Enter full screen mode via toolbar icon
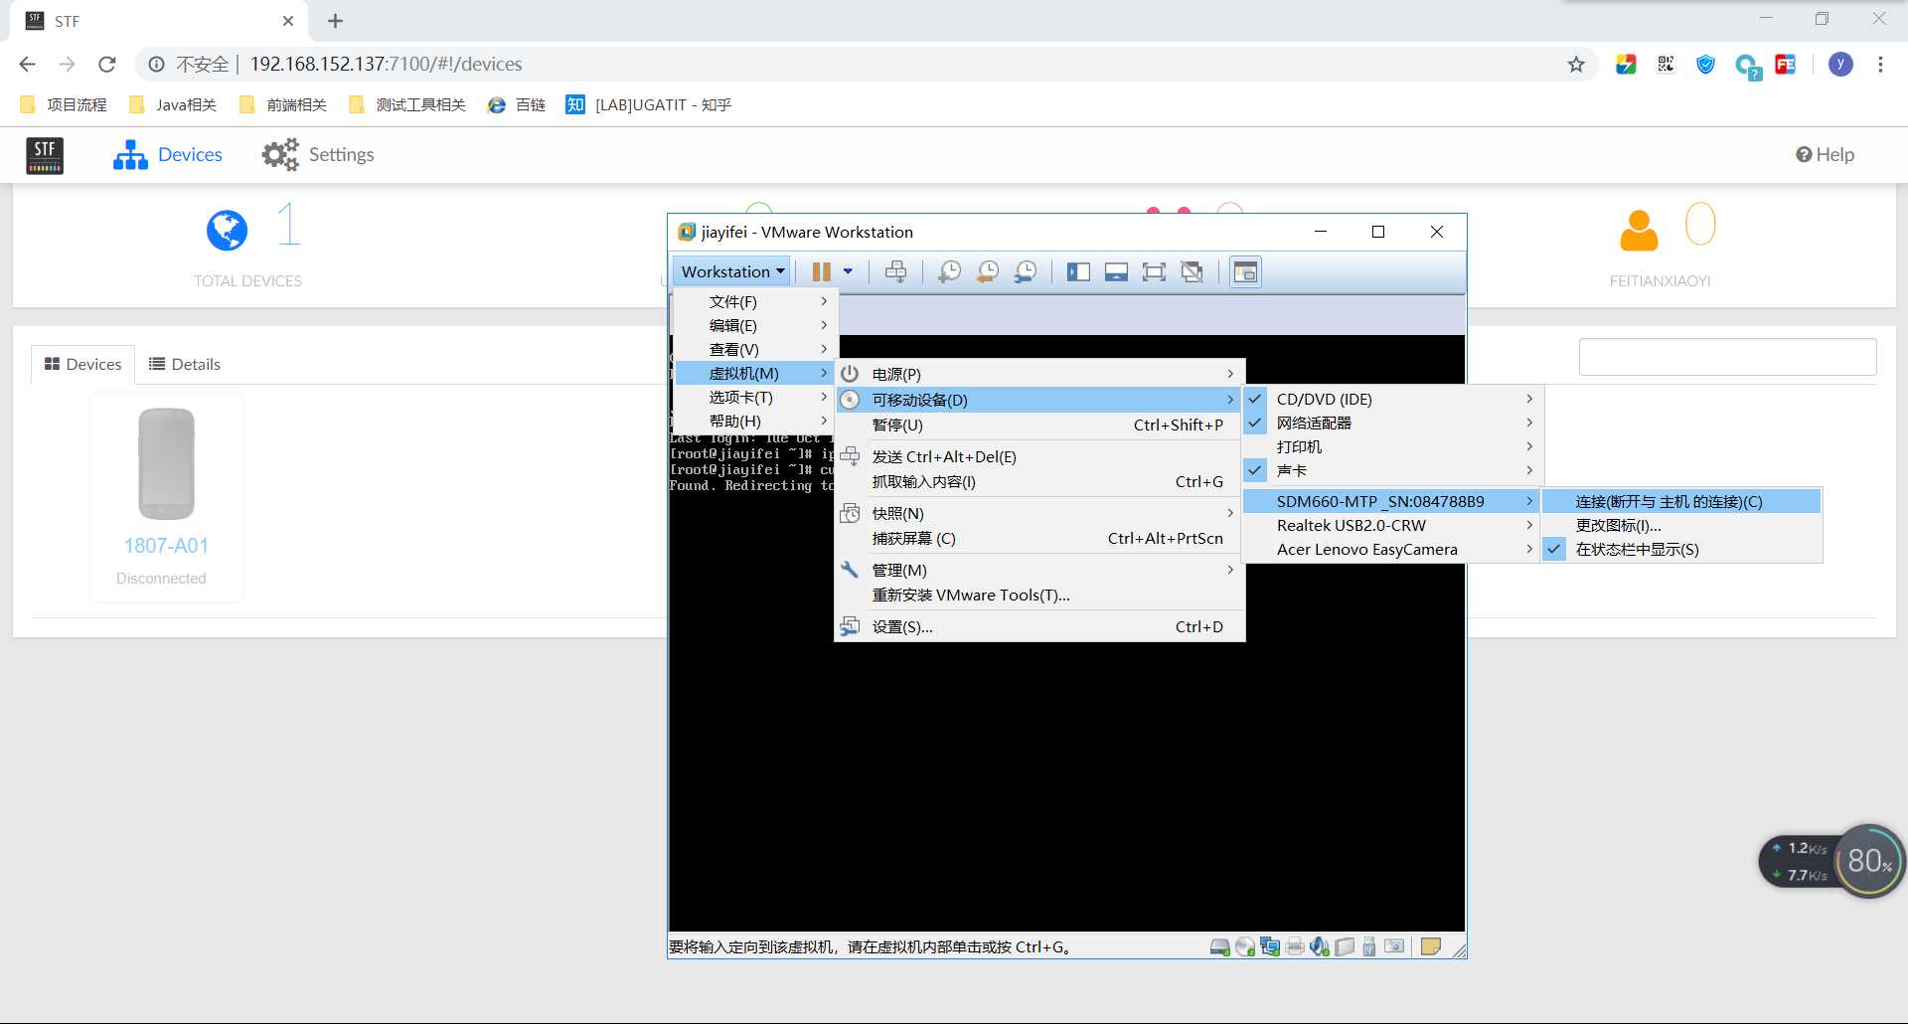The width and height of the screenshot is (1908, 1024). [1154, 271]
